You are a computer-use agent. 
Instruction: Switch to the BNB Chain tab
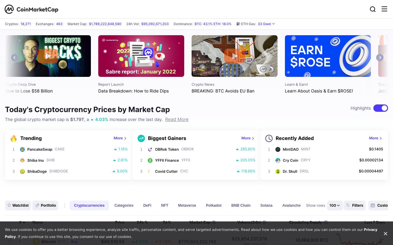pos(241,205)
